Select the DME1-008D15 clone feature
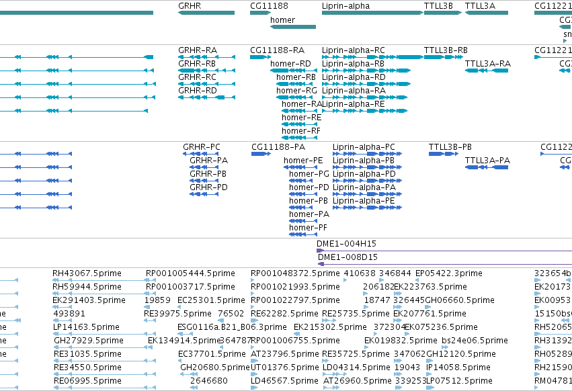Screen dimensions: 572x391 click(x=445, y=265)
